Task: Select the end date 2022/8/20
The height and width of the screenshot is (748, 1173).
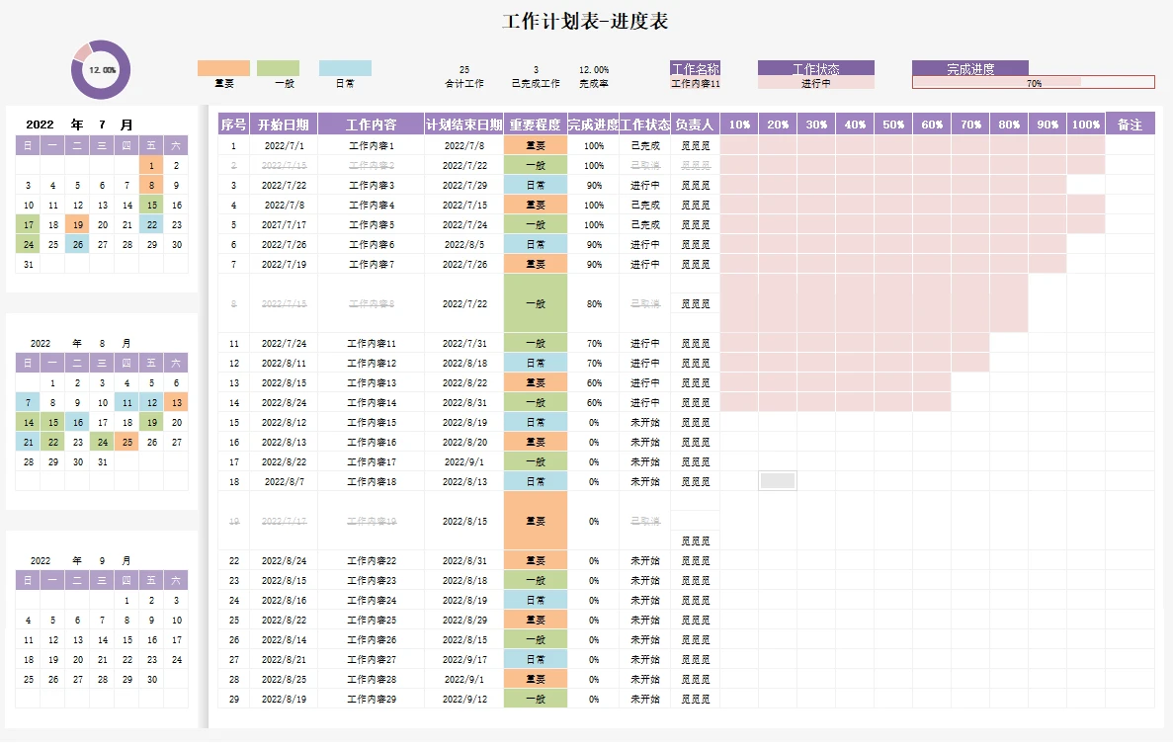Action: (x=463, y=442)
